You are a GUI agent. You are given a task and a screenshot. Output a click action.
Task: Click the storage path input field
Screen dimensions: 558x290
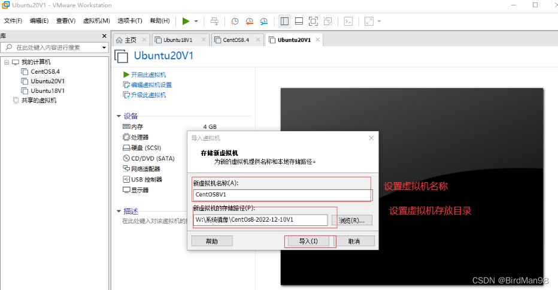[260, 220]
